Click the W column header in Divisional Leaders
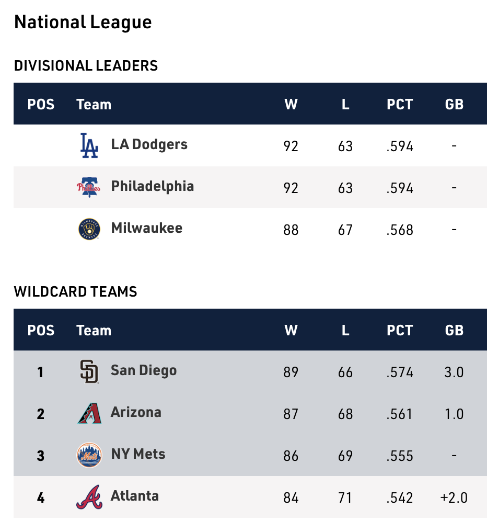Image resolution: width=487 pixels, height=520 pixels. click(x=291, y=104)
